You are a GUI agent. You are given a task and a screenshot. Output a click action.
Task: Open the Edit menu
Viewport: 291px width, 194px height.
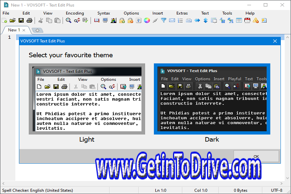(26, 13)
